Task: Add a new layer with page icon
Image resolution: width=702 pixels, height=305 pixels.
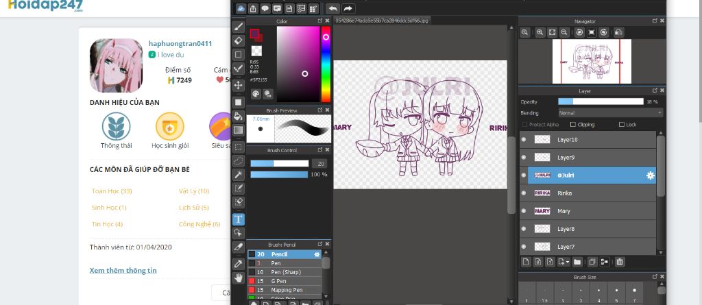Action: click(526, 262)
